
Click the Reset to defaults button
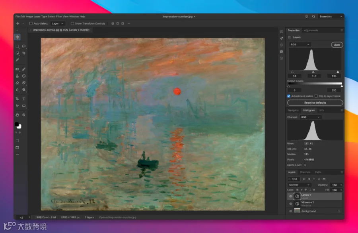(315, 103)
